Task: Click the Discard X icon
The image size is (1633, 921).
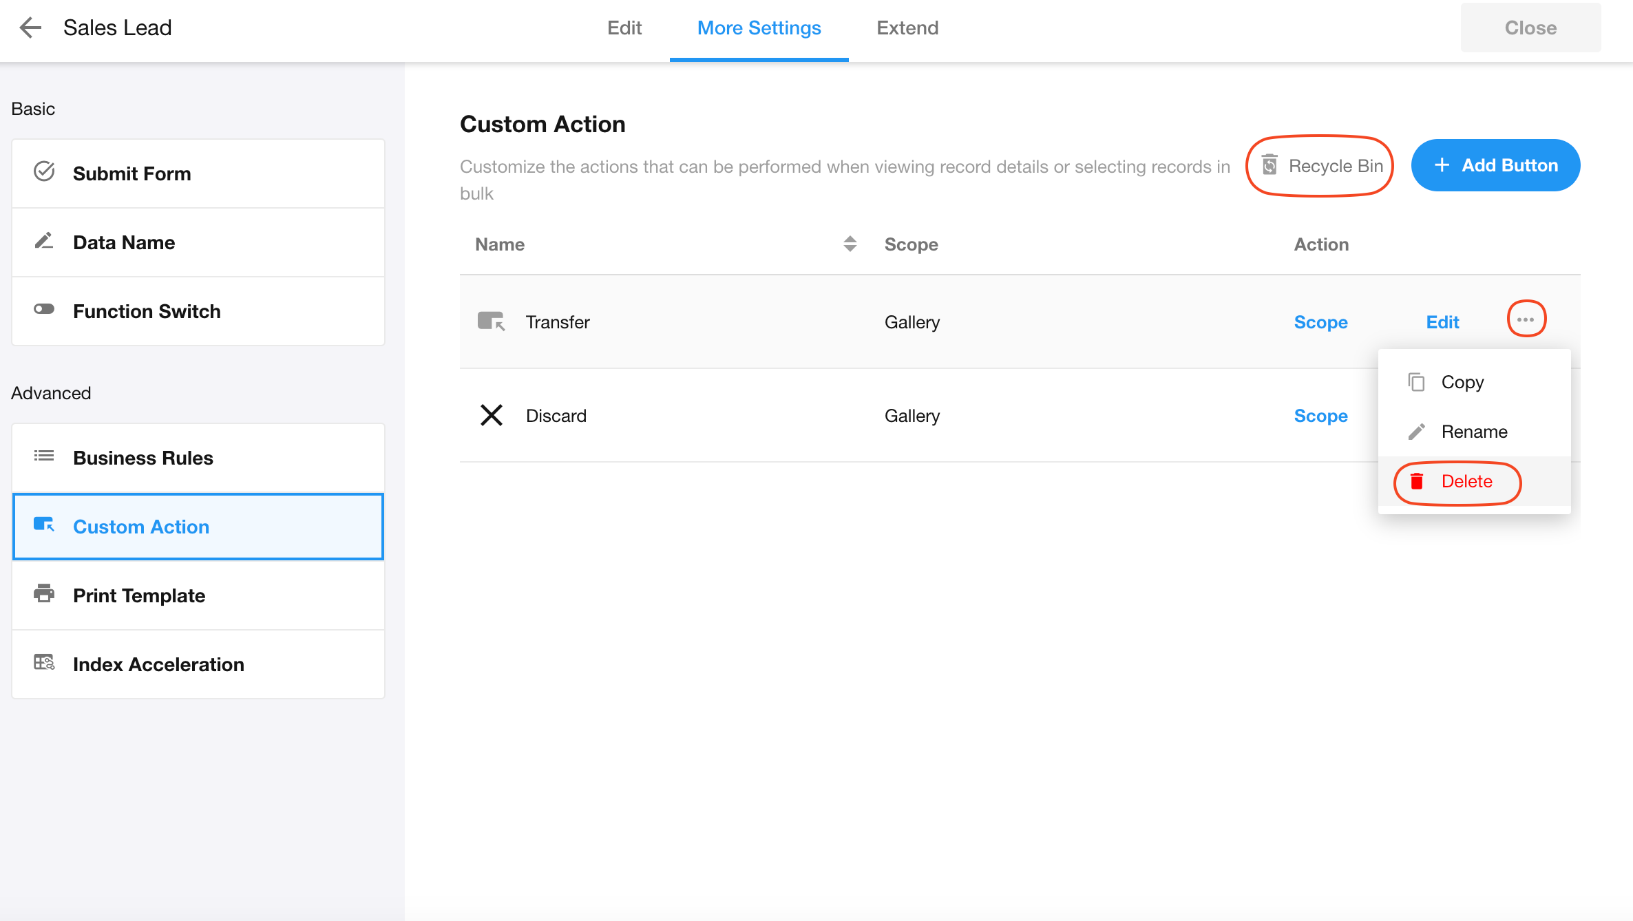Action: click(x=491, y=415)
